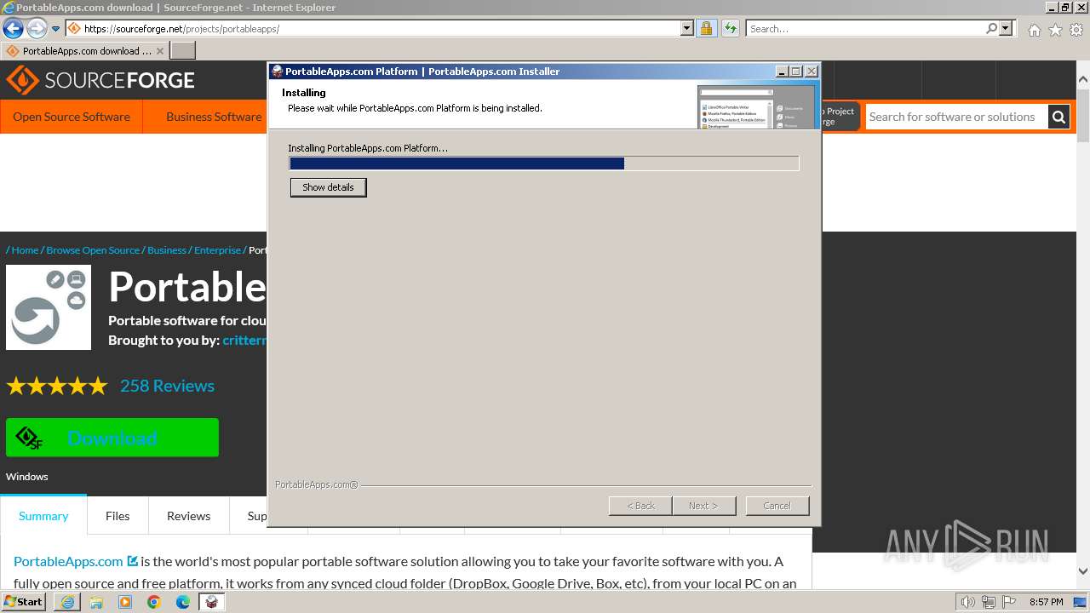
Task: Click the PortableApps project logo thumbnail
Action: tap(49, 307)
